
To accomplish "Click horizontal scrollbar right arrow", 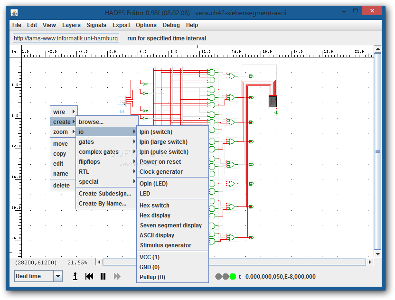I will tap(369, 262).
